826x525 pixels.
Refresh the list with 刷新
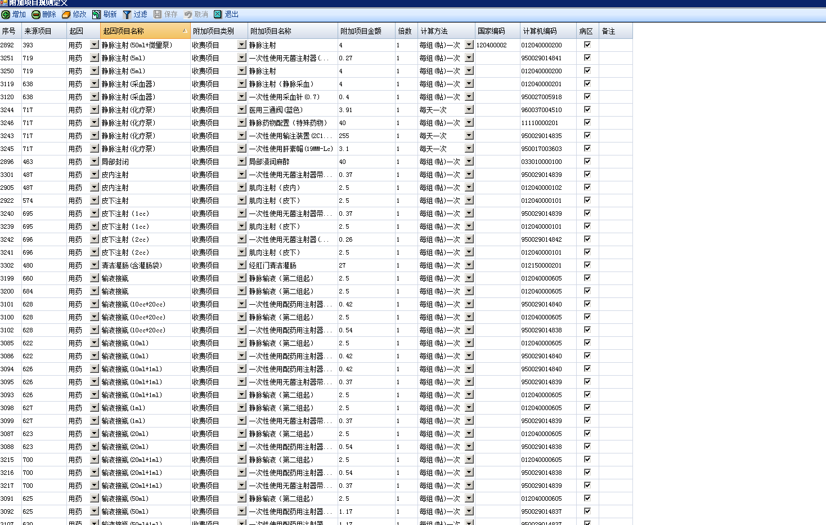pos(105,15)
